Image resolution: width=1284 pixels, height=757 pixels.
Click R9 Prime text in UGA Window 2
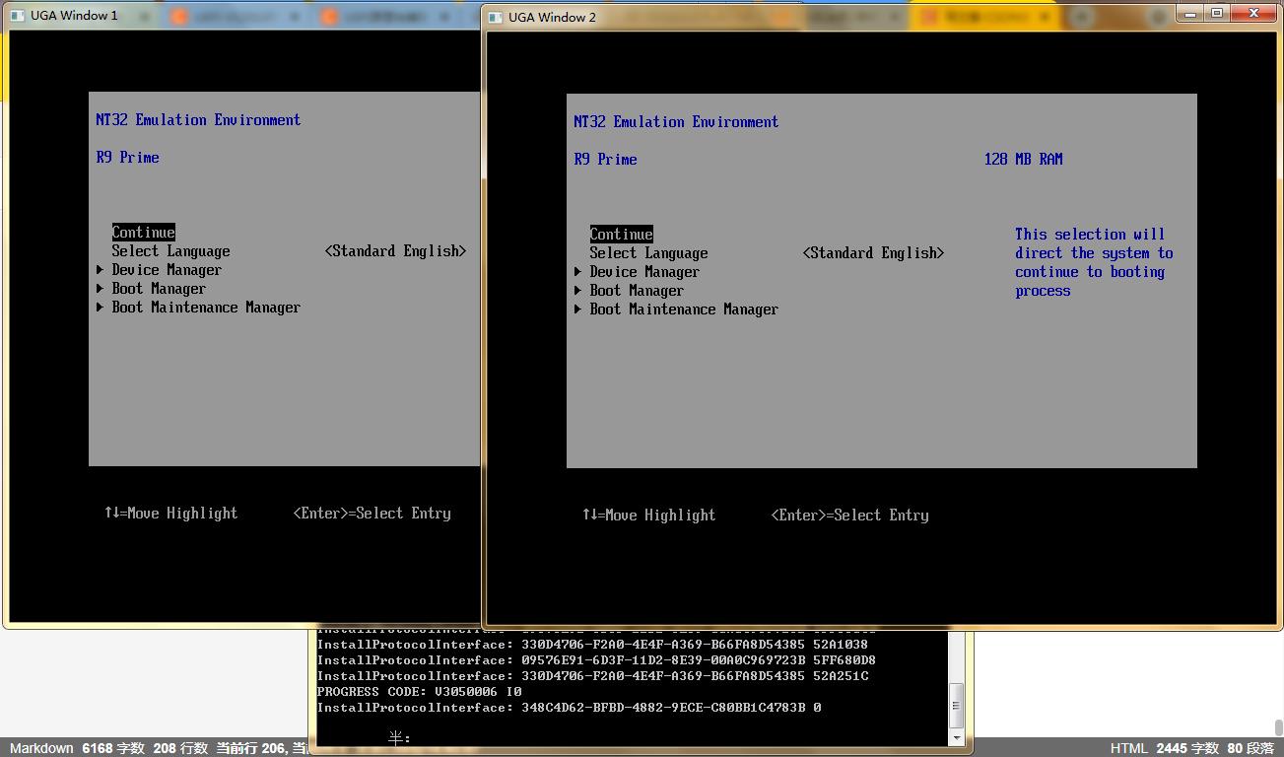pyautogui.click(x=605, y=160)
